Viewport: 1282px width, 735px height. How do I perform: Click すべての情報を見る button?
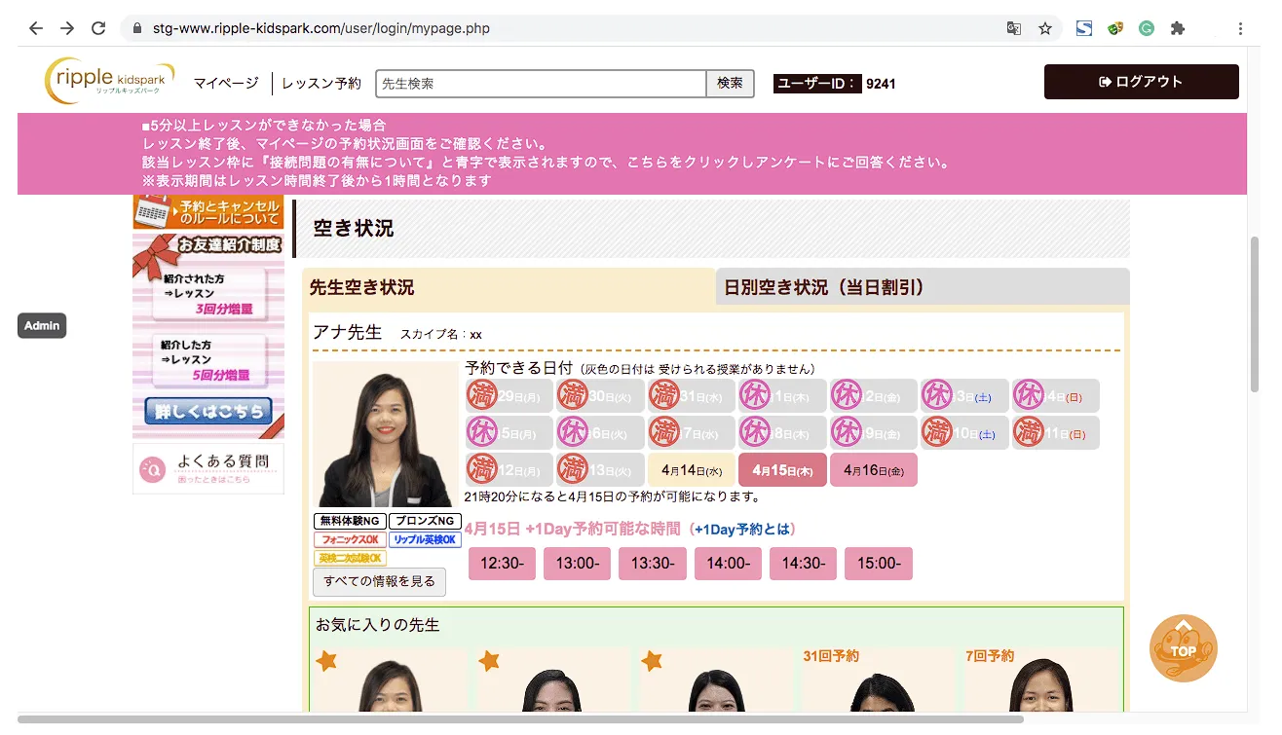click(x=379, y=581)
